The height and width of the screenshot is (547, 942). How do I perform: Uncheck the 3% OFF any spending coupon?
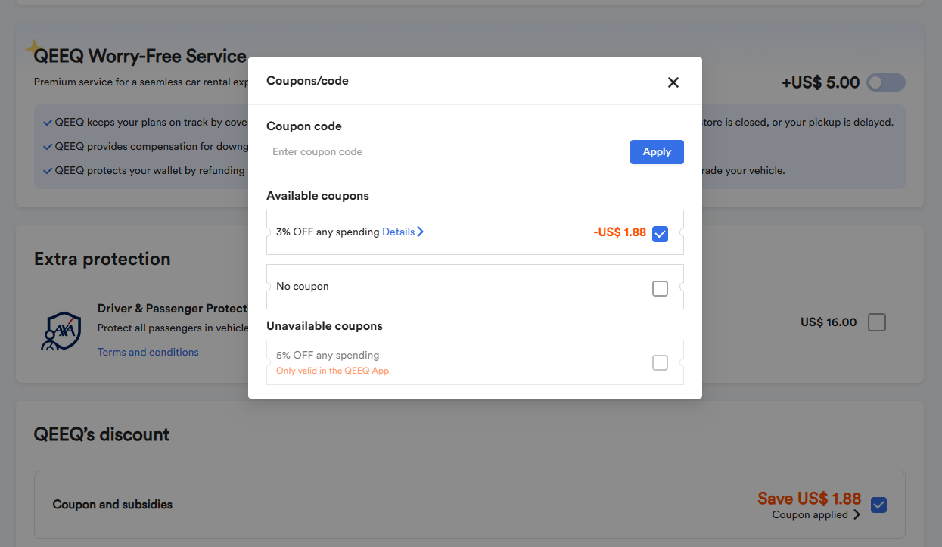(660, 233)
